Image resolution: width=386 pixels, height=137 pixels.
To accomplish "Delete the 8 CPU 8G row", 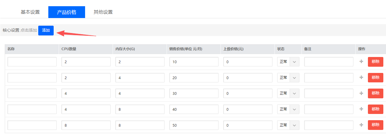I will [x=375, y=125].
